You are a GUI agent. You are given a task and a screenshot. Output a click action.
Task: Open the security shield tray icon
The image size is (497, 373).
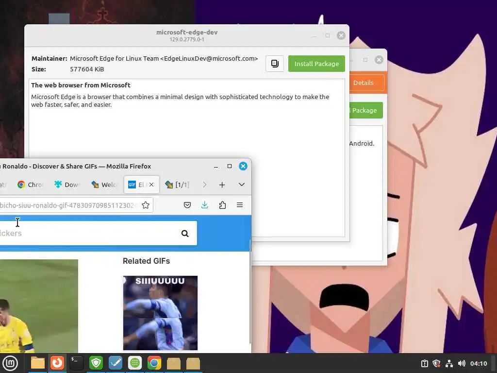[436, 363]
